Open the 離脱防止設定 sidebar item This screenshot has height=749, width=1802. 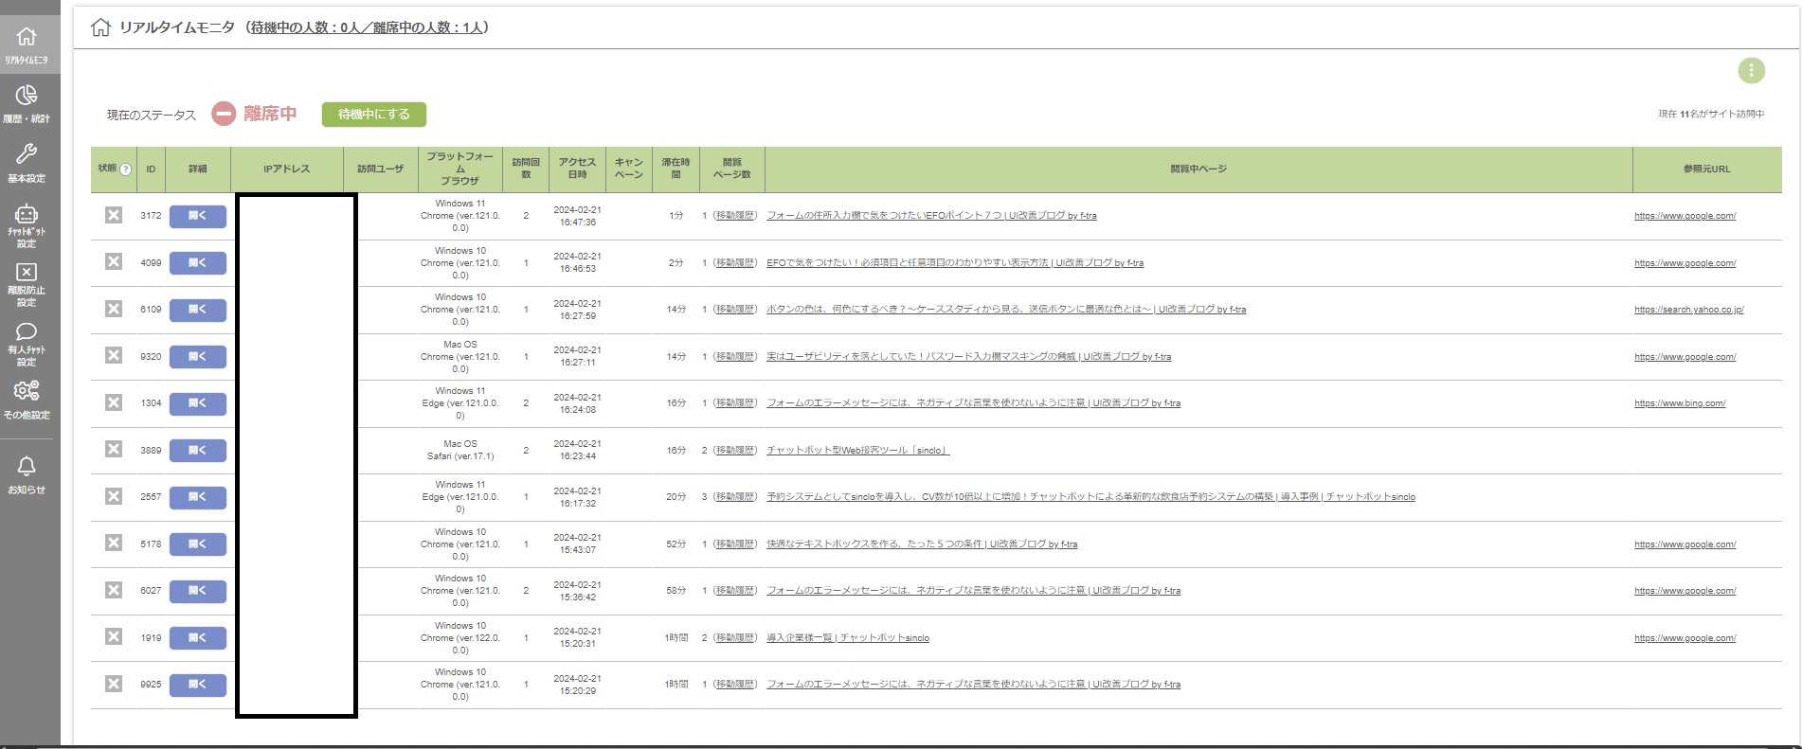coord(27,284)
